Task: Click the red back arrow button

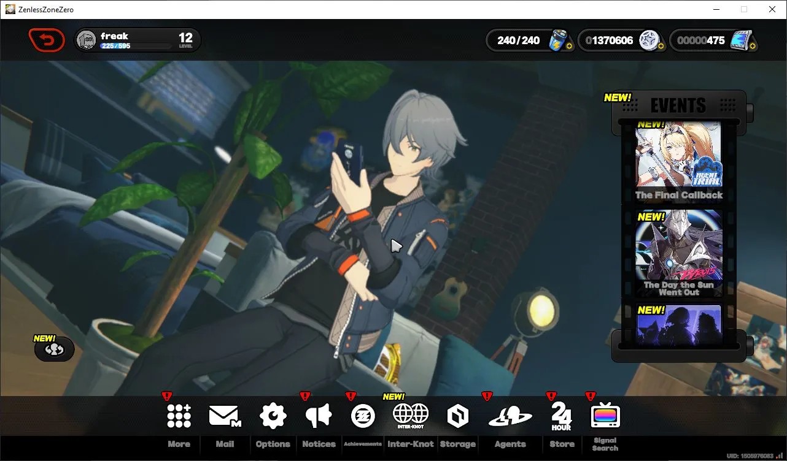Action: pos(47,40)
